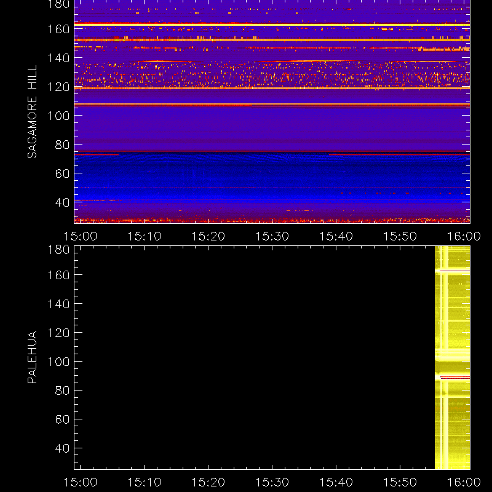
Task: Click 15:40 under the Sagamore Hill plot
Action: (x=336, y=236)
